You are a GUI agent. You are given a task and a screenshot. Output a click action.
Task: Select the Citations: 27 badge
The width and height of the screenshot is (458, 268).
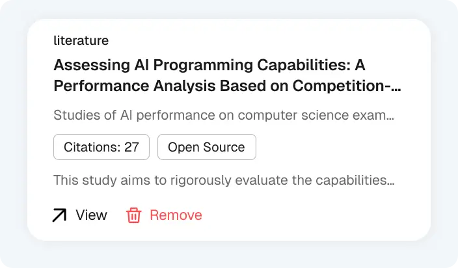[x=101, y=147]
